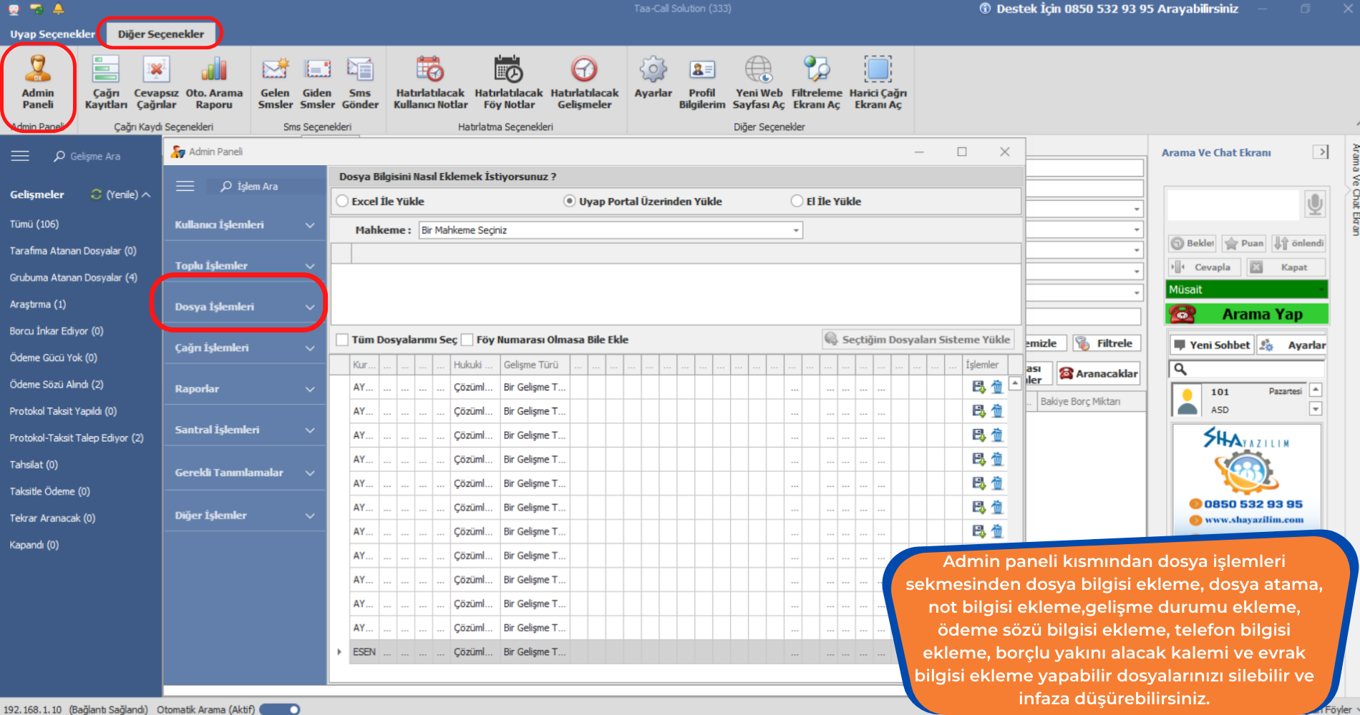Screen dimensions: 1360x715
Task: Expand Santral İşlemleri section
Action: point(245,430)
